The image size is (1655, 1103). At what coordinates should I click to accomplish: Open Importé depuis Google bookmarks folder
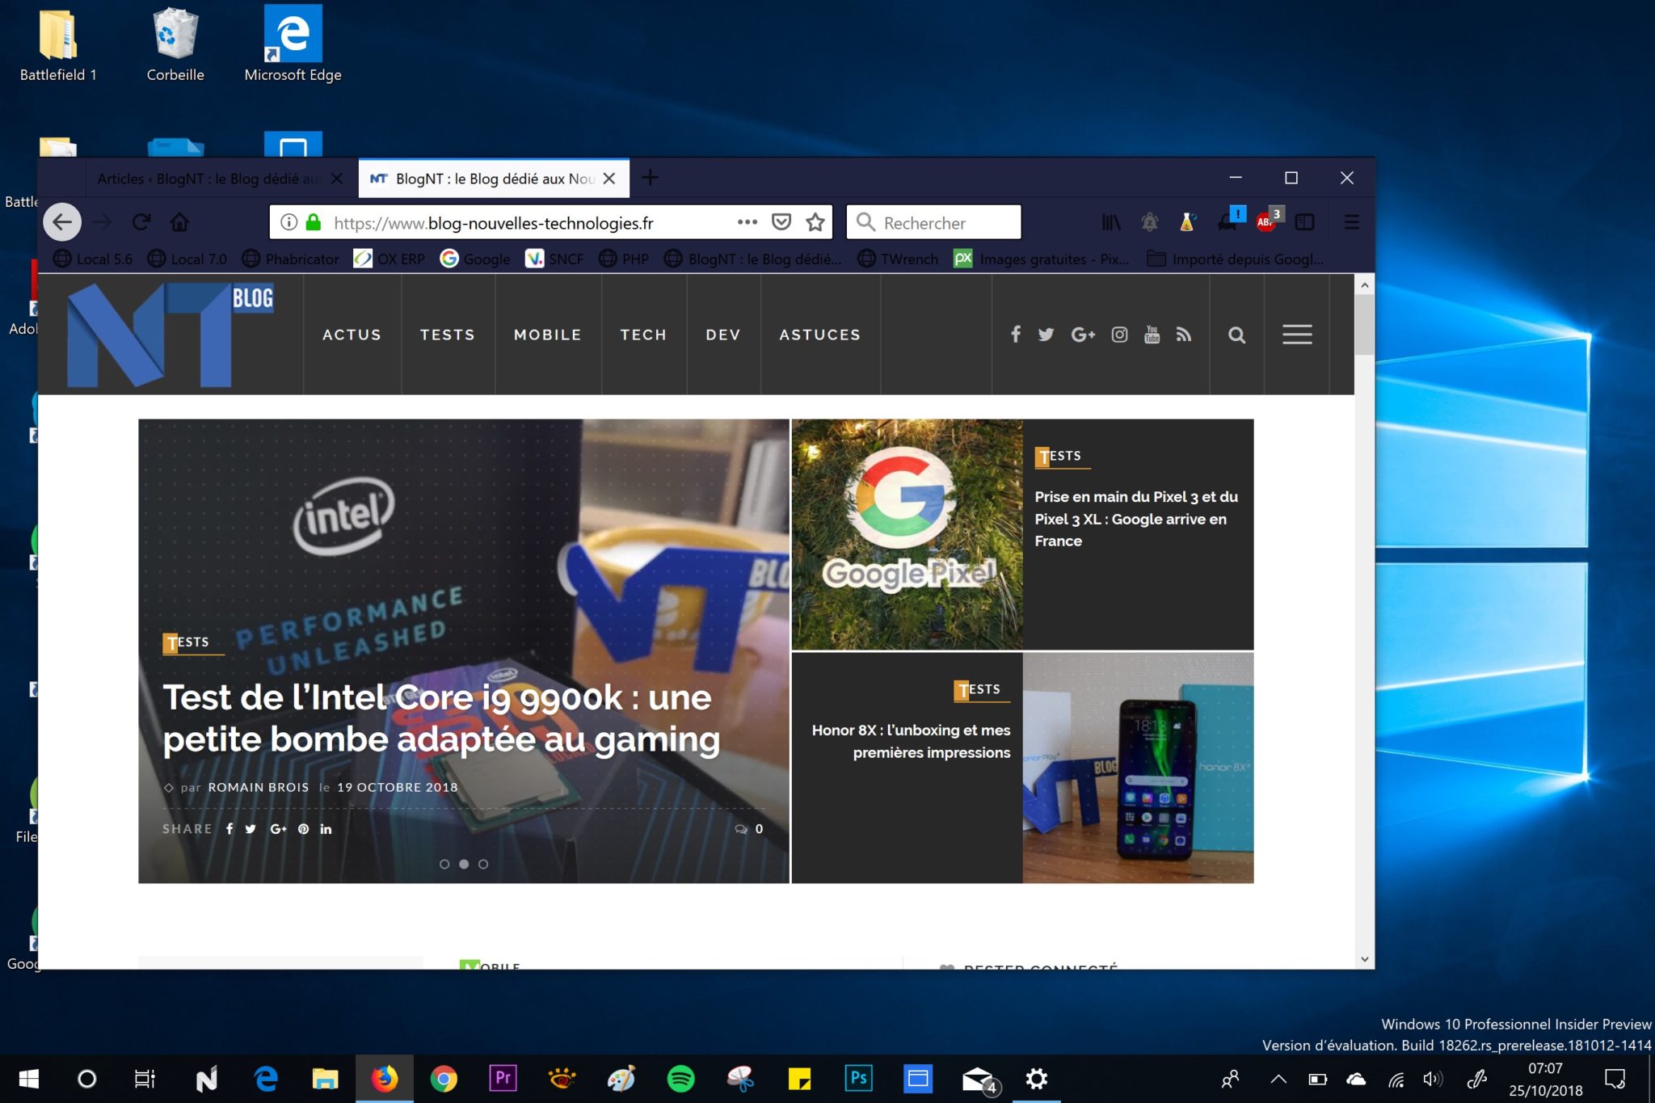(x=1236, y=259)
